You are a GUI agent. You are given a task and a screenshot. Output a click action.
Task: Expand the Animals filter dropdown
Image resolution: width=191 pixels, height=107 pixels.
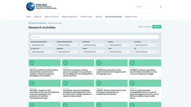point(121,45)
